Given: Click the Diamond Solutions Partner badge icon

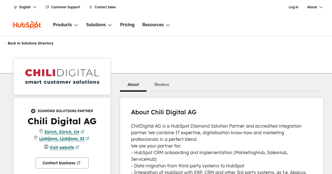Looking at the screenshot, I should (x=33, y=111).
